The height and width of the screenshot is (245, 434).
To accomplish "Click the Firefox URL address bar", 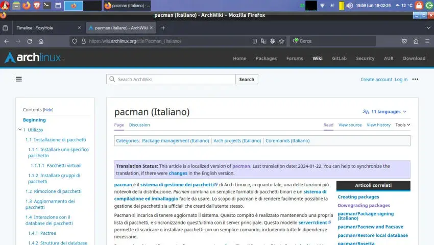I will pos(169,41).
